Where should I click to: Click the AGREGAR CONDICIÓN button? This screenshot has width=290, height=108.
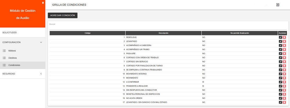click(63, 16)
